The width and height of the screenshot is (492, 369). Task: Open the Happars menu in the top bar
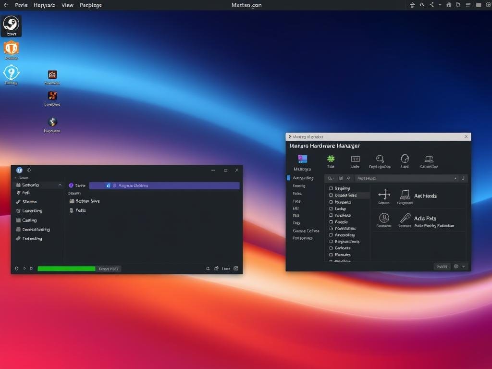[x=44, y=5]
